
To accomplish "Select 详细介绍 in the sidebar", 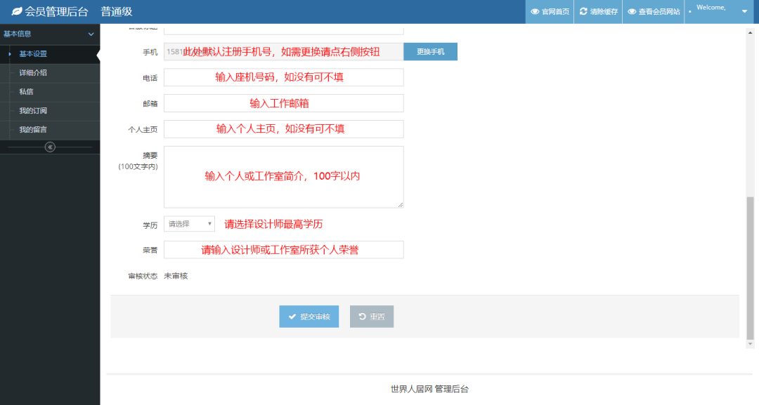I will pyautogui.click(x=33, y=72).
